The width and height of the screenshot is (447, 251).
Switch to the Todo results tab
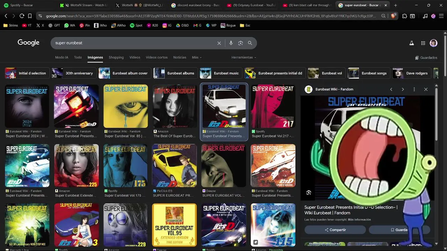(x=78, y=58)
